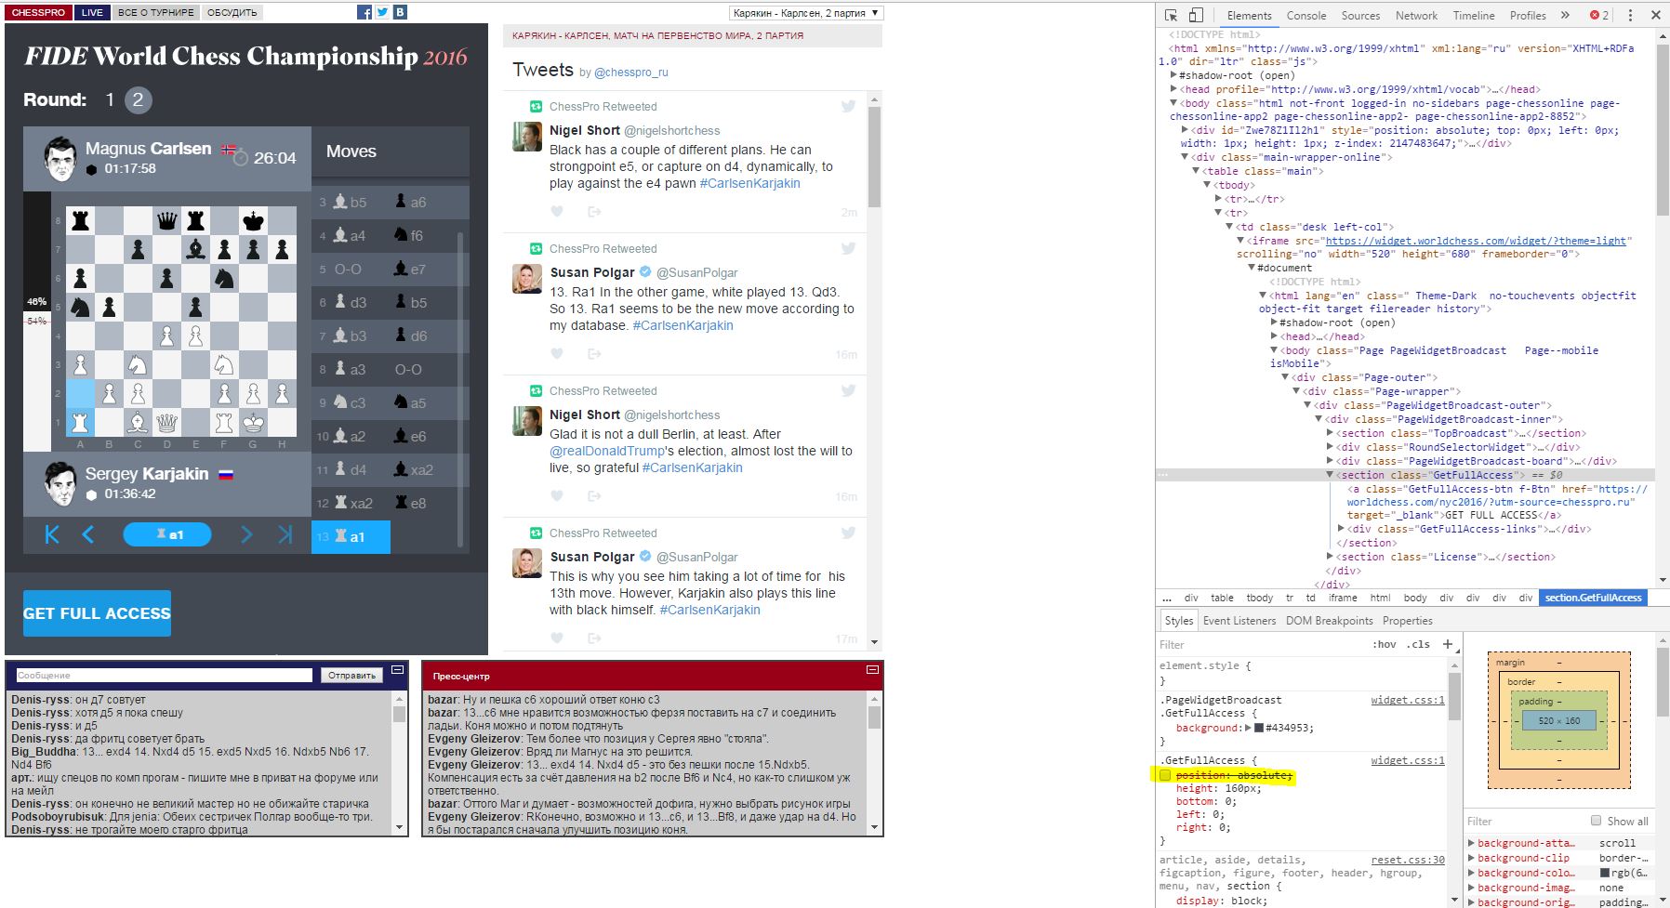The image size is (1670, 908).
Task: Click the GET FULL ACCESS button
Action: 97,613
